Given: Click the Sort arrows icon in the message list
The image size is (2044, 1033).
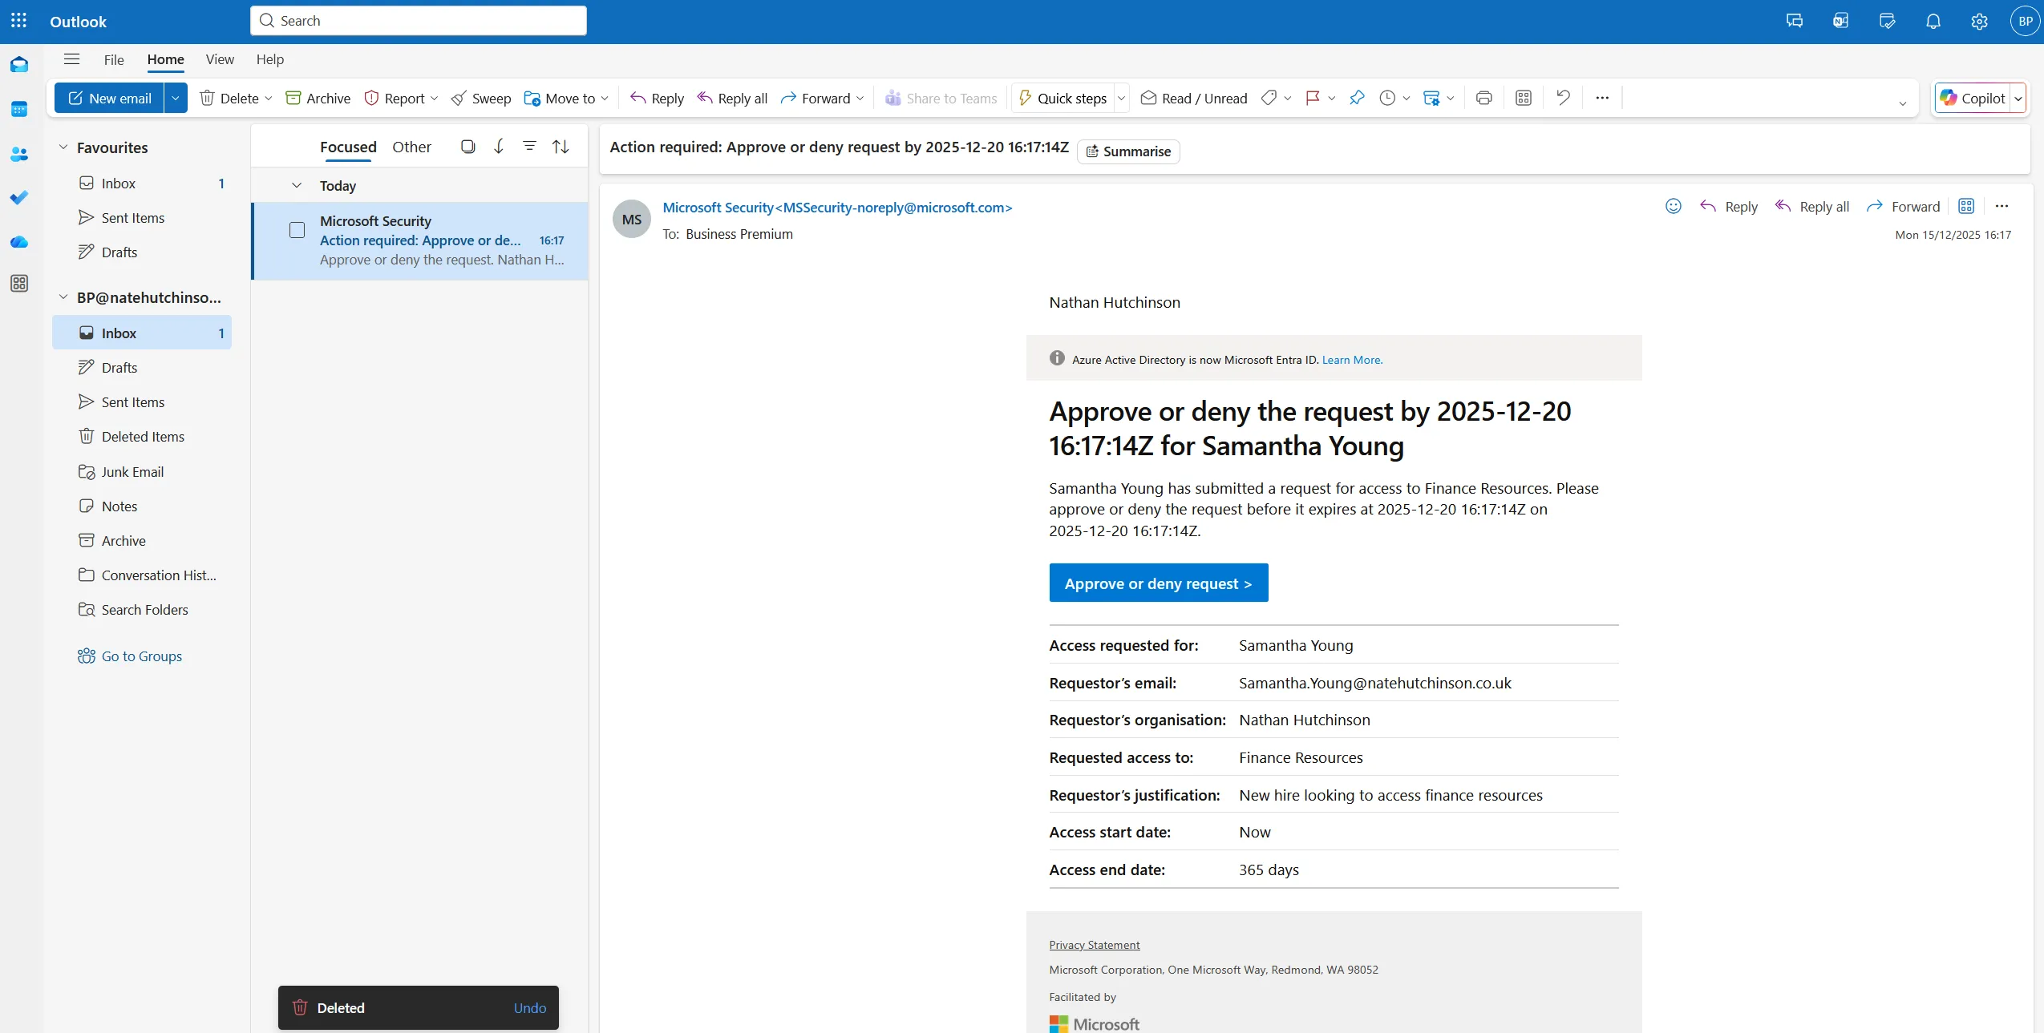Looking at the screenshot, I should [x=561, y=147].
